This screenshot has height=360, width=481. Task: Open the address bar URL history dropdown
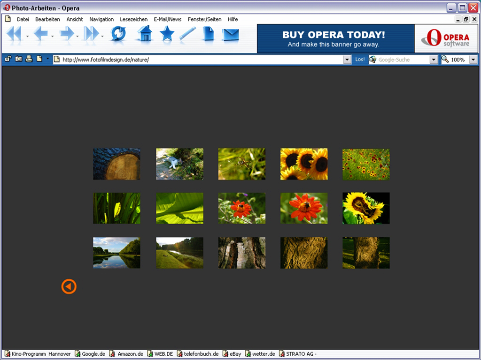coord(347,60)
